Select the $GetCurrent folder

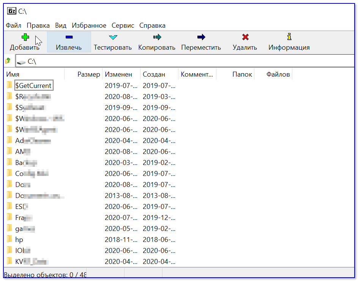click(33, 86)
